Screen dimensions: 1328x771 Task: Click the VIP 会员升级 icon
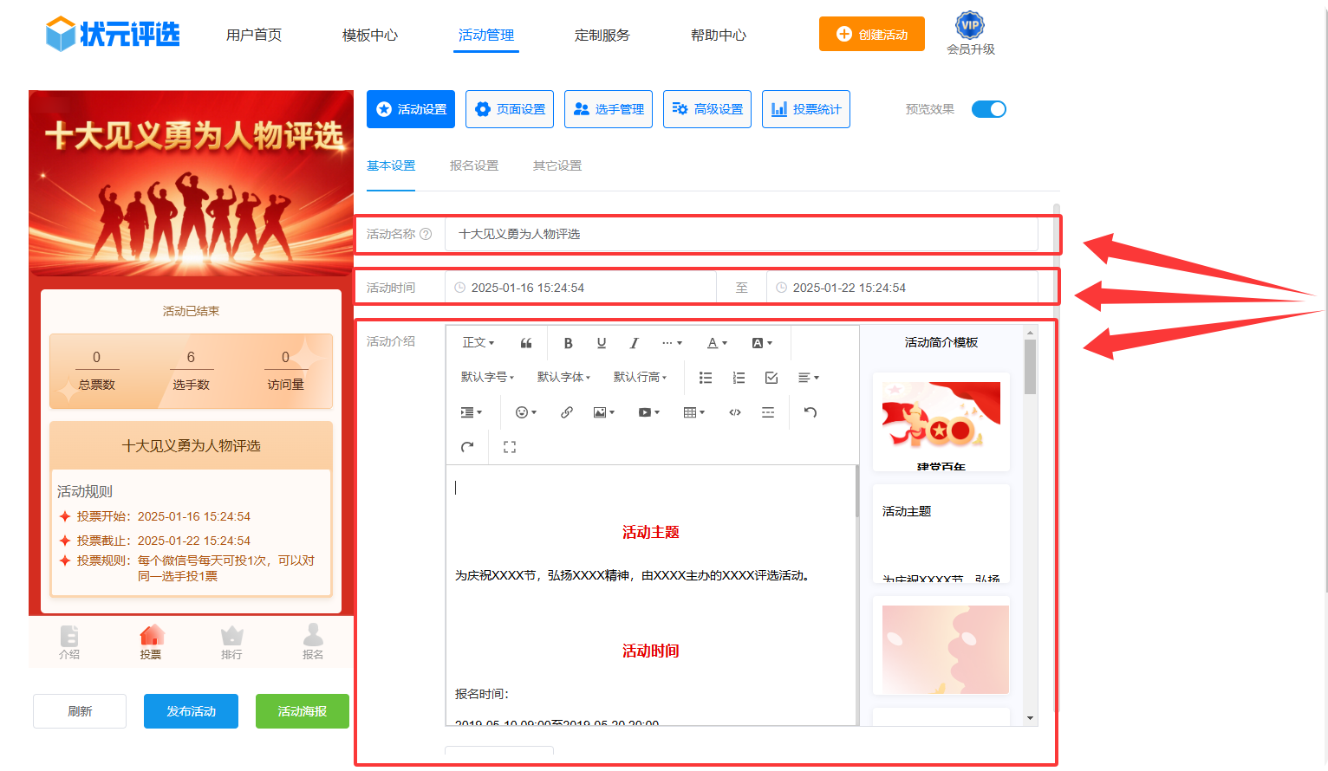970,34
